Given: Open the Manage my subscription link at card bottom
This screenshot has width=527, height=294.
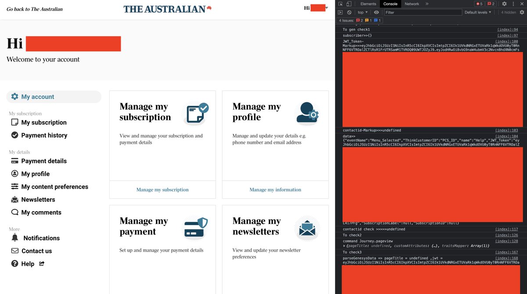Looking at the screenshot, I should [x=162, y=190].
